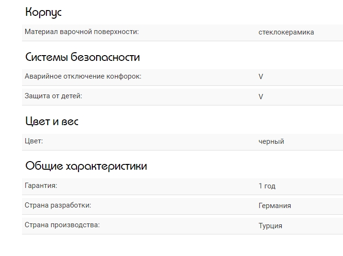Click the Гарантия label
The width and height of the screenshot is (343, 256).
point(41,186)
